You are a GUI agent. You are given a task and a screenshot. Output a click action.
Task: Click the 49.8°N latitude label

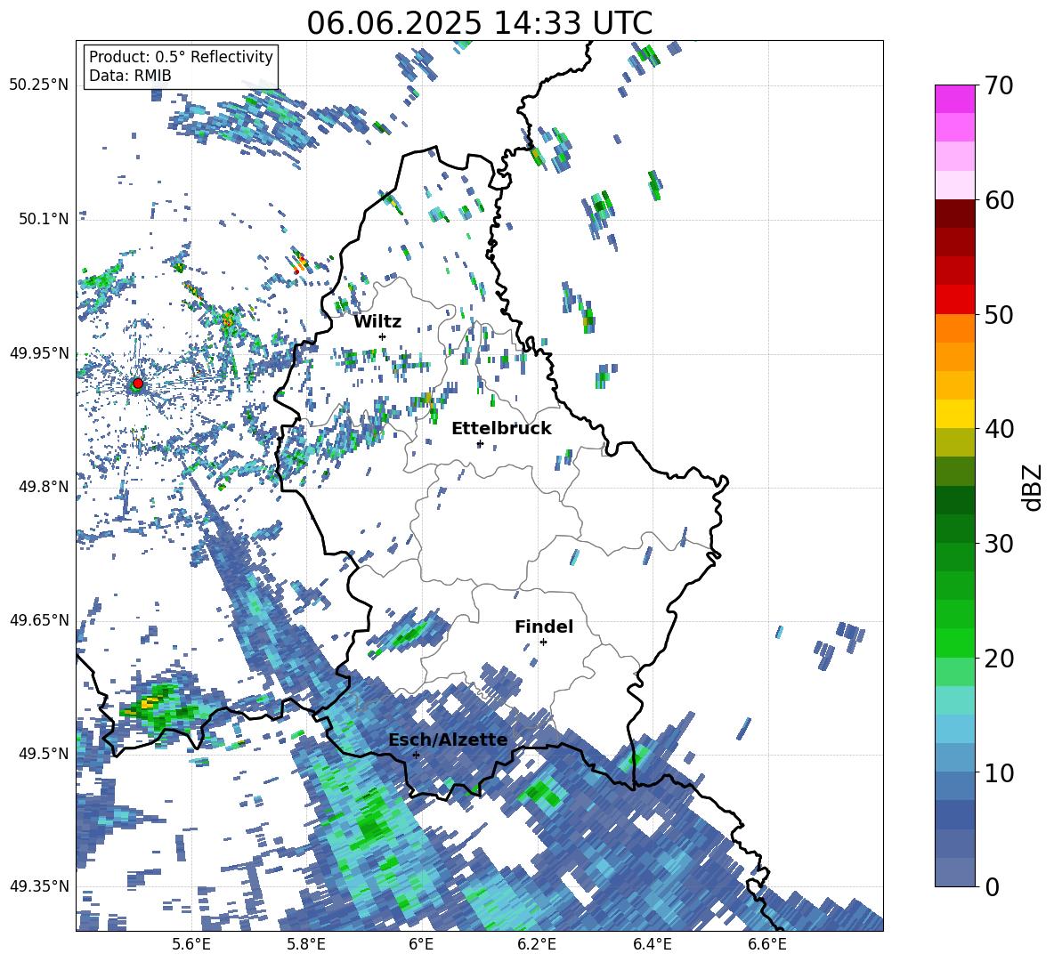coord(43,486)
